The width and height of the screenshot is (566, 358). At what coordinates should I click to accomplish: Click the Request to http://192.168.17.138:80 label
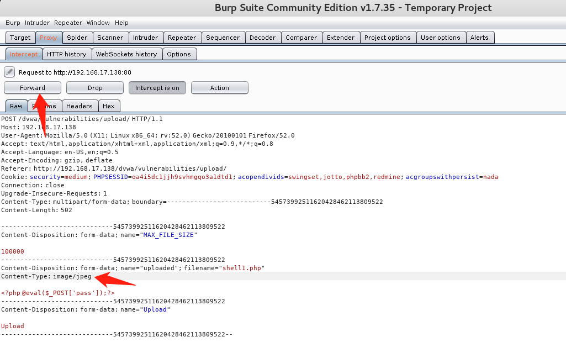[x=75, y=72]
